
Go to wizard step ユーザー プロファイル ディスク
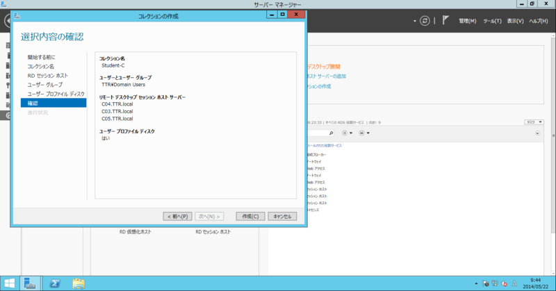(x=56, y=94)
